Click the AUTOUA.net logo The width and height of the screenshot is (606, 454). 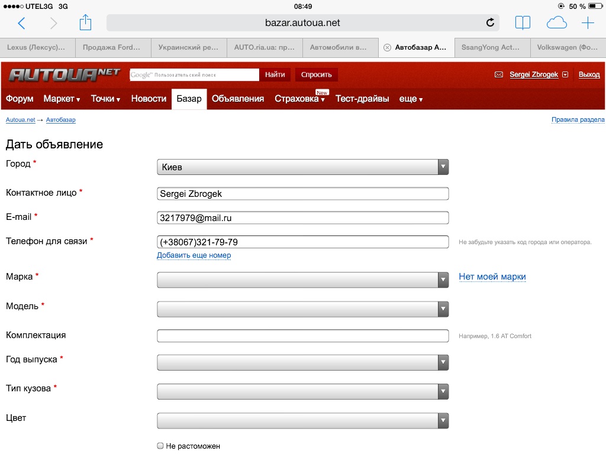(x=64, y=74)
